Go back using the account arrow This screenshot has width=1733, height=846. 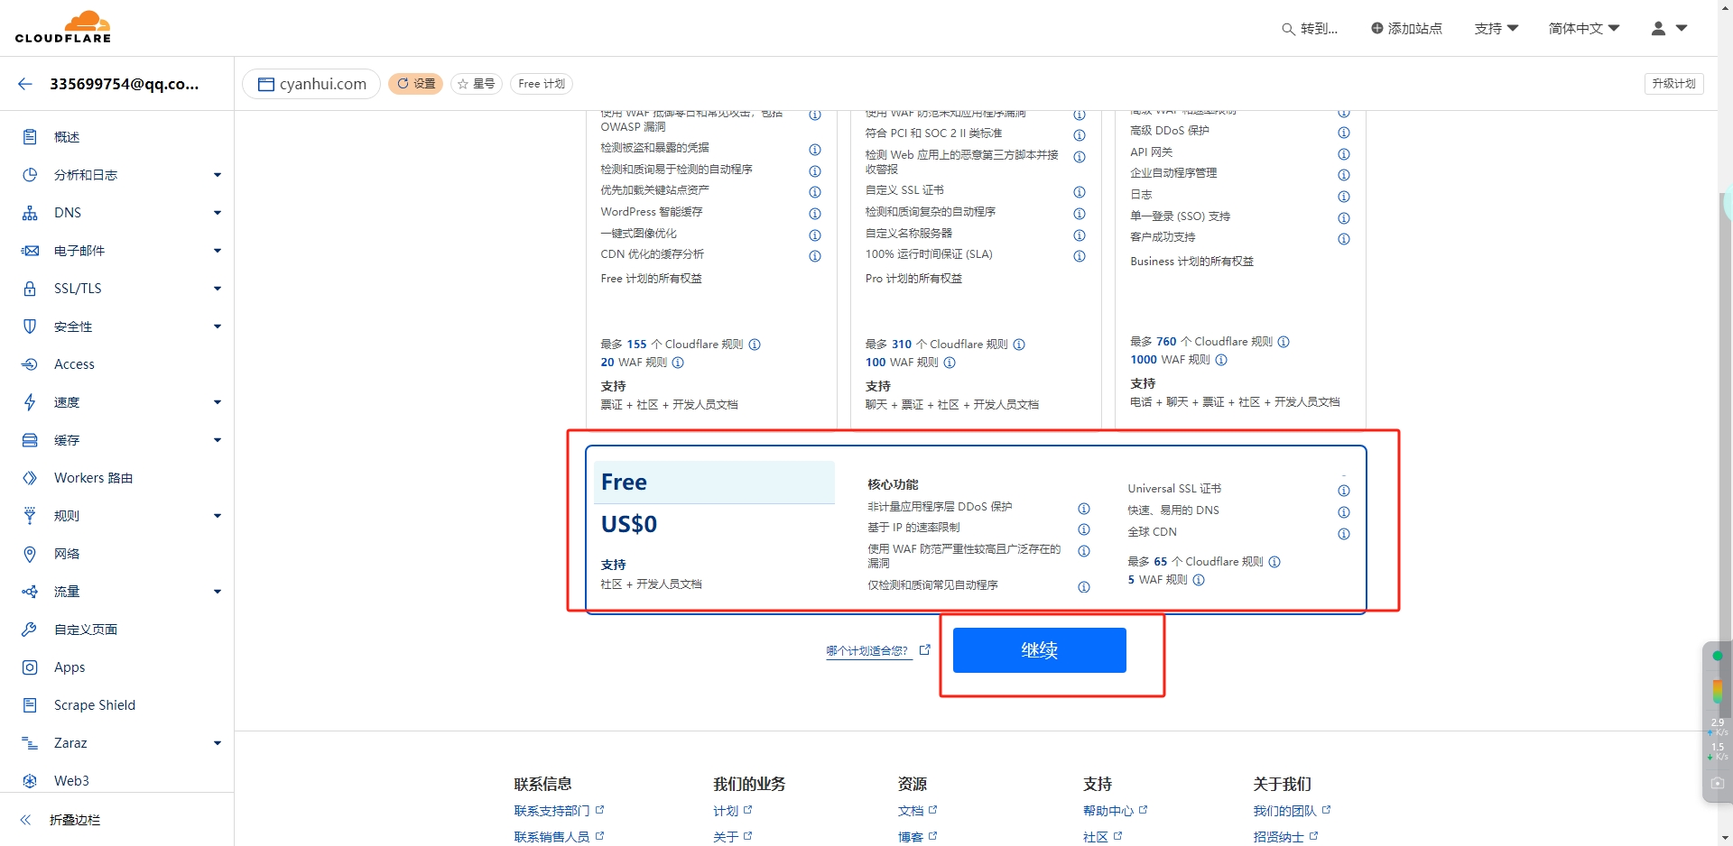click(x=25, y=84)
